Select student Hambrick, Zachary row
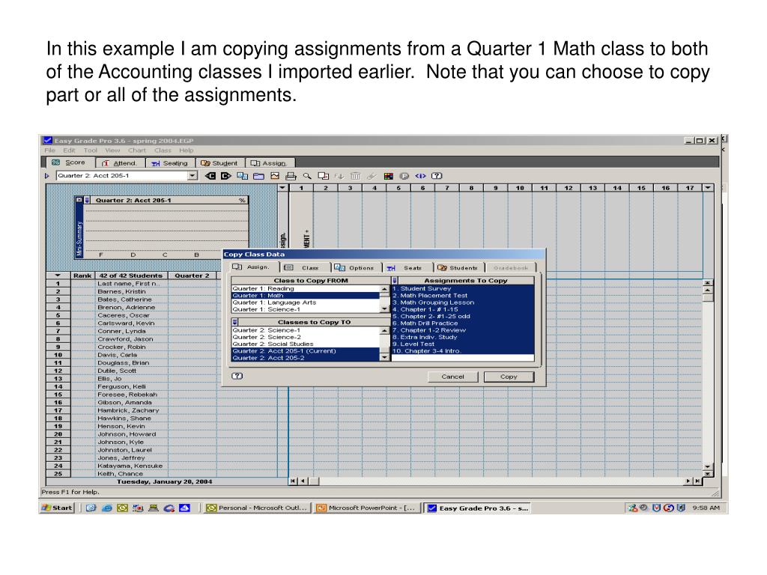This screenshot has width=767, height=575. pyautogui.click(x=131, y=411)
